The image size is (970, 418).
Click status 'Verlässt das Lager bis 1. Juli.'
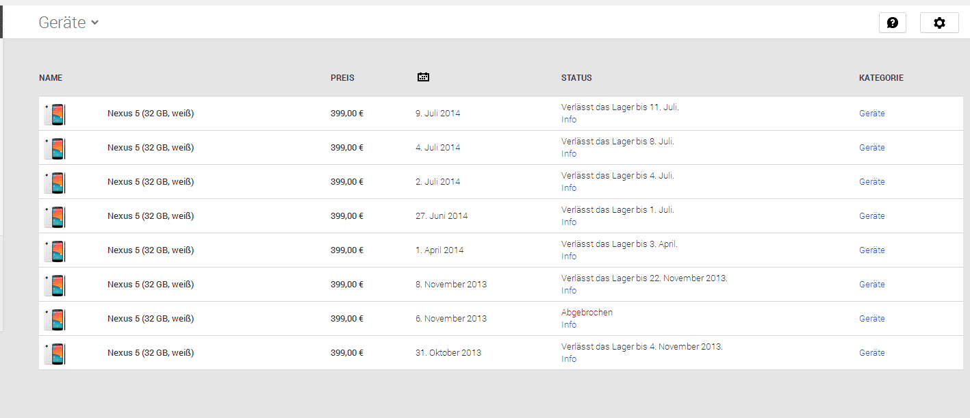click(x=618, y=210)
